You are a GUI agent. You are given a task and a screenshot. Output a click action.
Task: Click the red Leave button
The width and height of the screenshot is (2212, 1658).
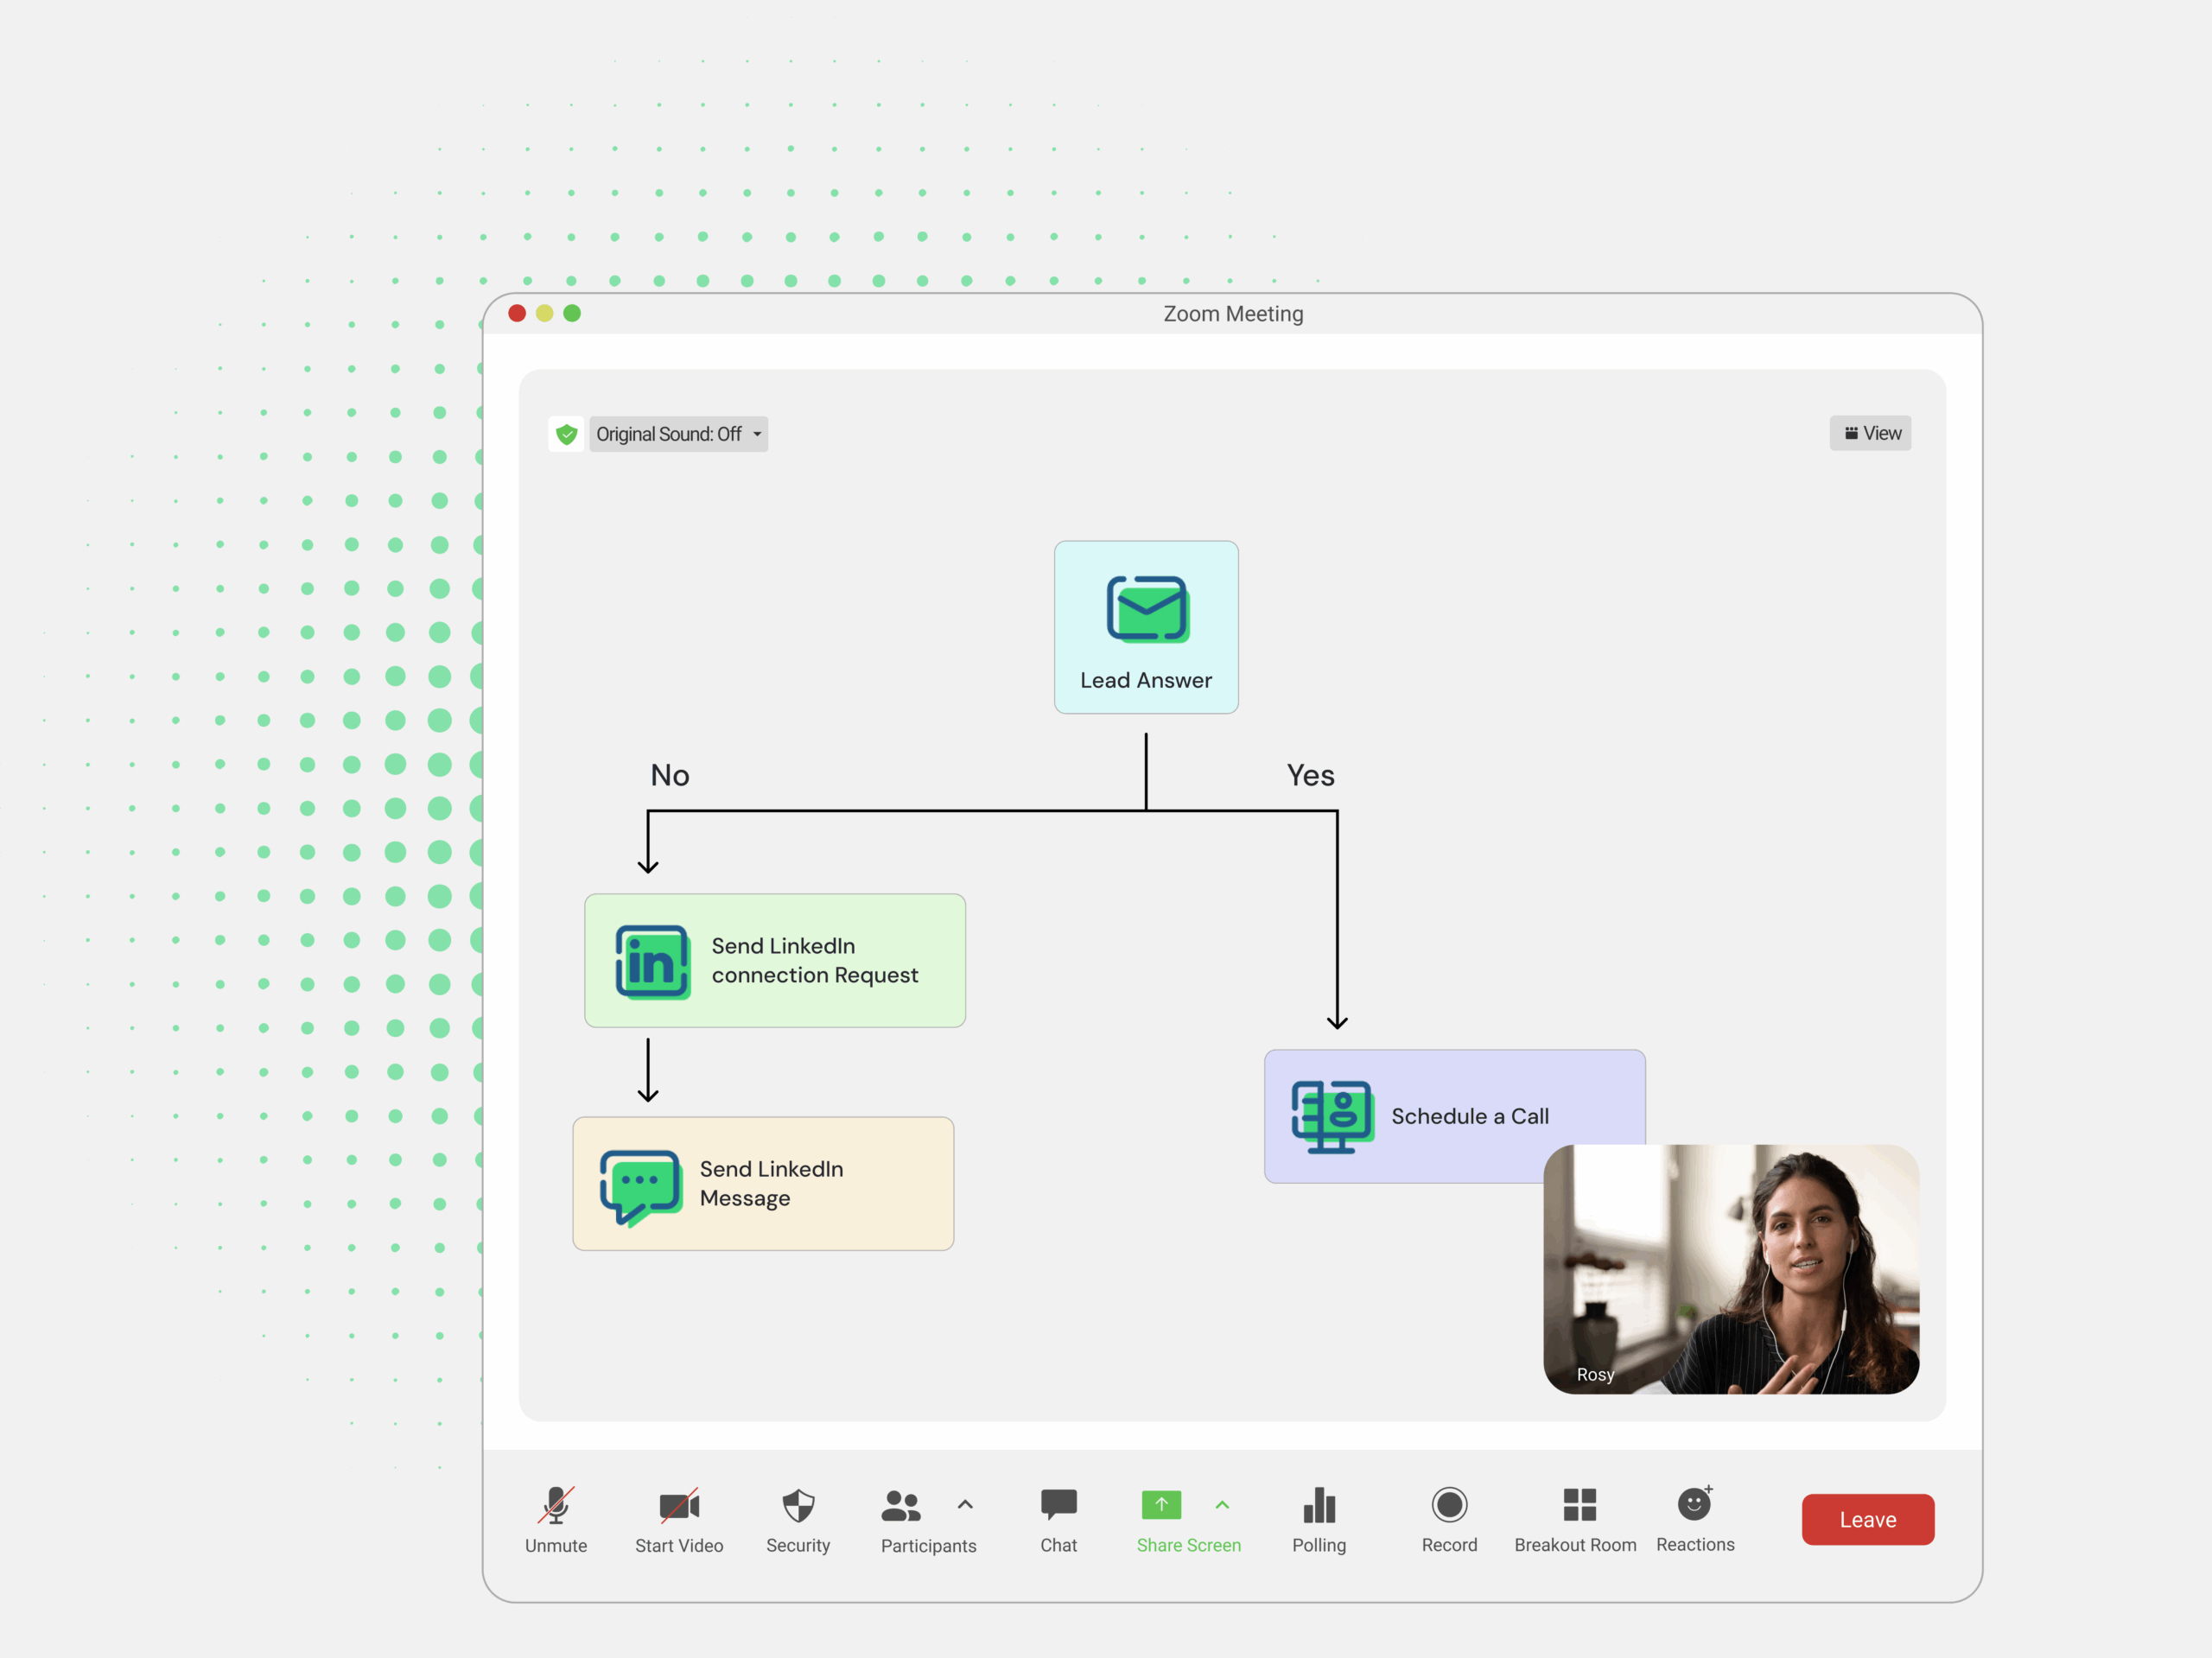point(1867,1519)
